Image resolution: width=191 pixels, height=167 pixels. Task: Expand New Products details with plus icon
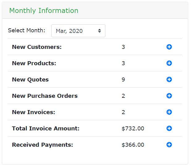pyautogui.click(x=169, y=63)
